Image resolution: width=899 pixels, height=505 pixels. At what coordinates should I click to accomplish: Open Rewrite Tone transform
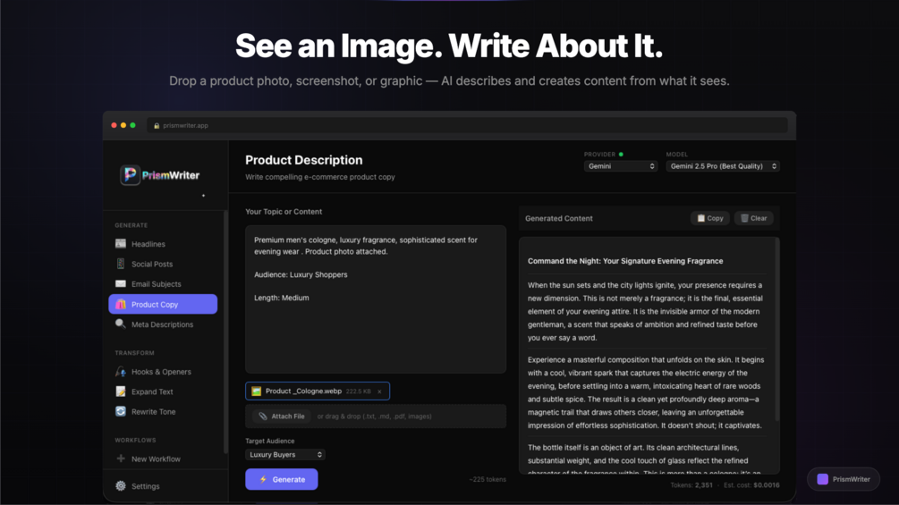point(163,412)
